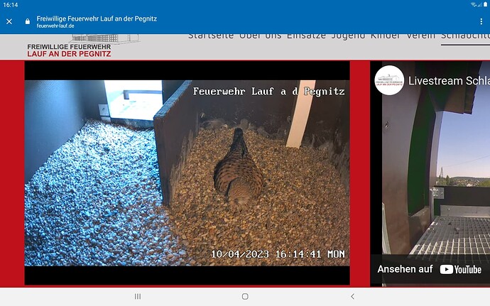Click the Freiwillige Feuerwehr Lauf logo

pos(83,46)
